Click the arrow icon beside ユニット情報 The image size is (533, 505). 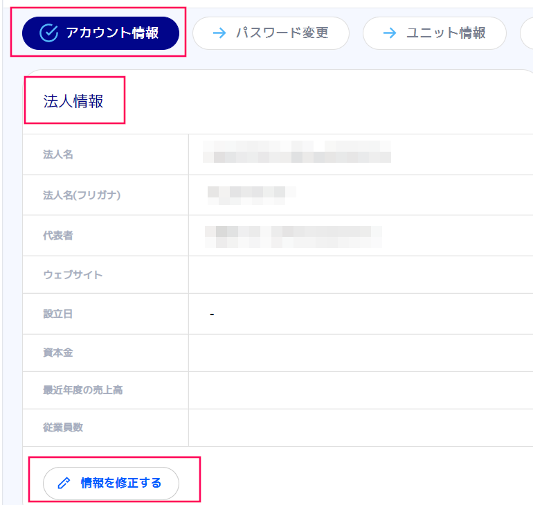click(x=390, y=33)
